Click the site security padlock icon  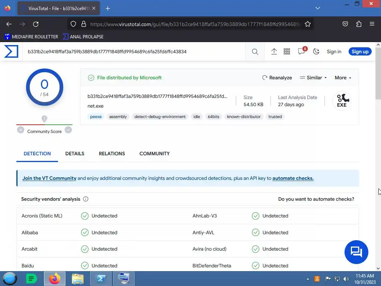[x=84, y=24]
